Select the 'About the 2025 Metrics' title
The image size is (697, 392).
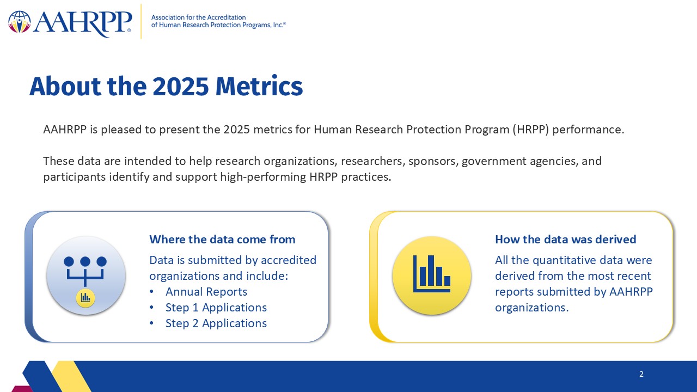pos(166,86)
